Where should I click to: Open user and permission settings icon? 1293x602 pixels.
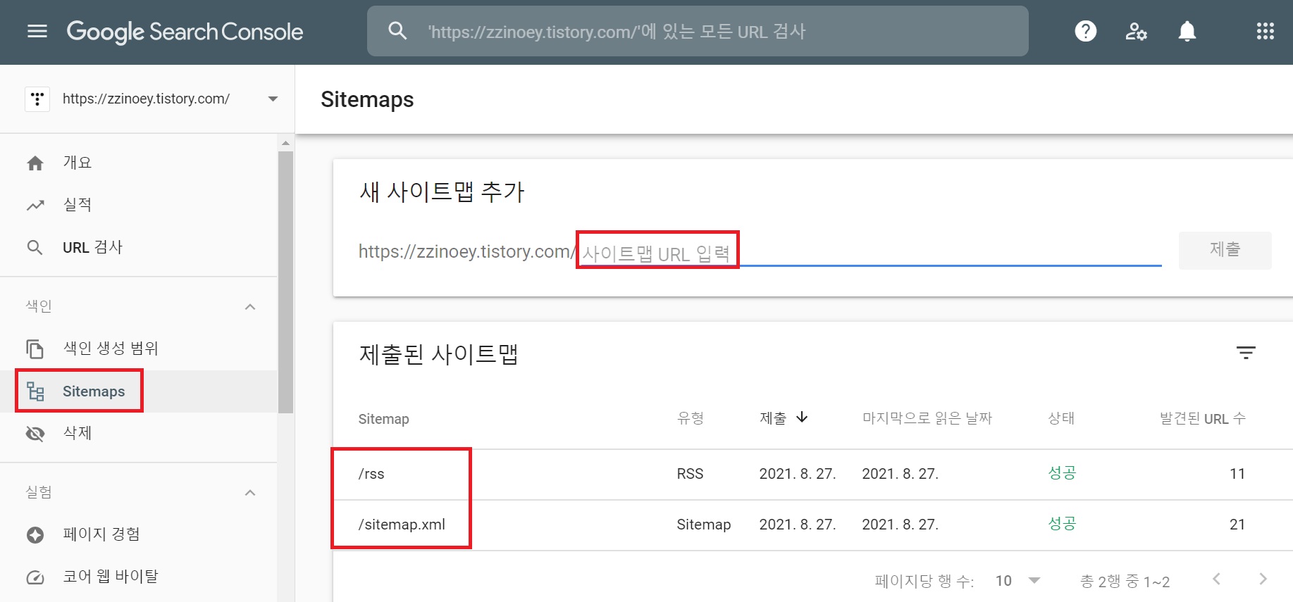pyautogui.click(x=1136, y=31)
